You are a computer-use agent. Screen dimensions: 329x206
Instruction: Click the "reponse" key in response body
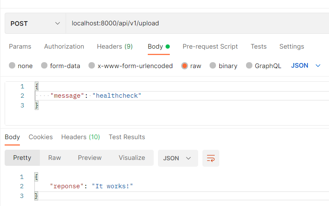coord(66,186)
